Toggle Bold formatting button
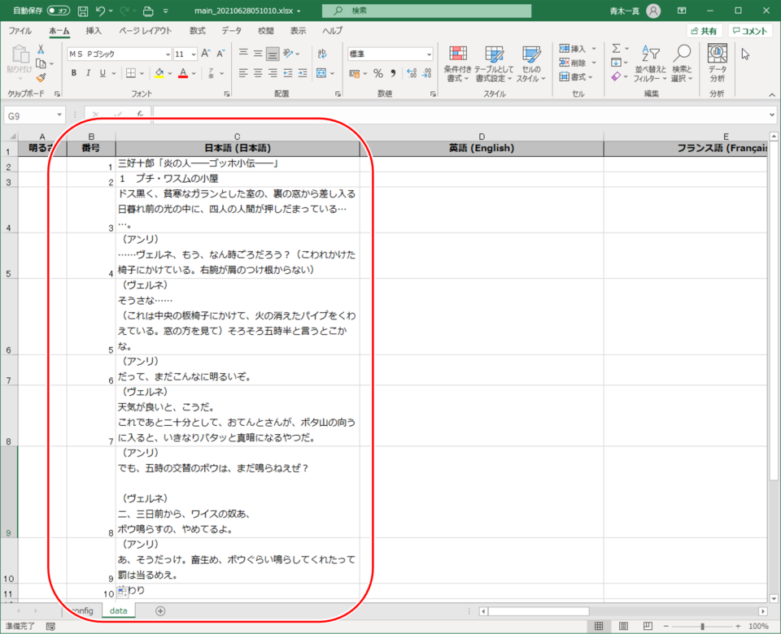This screenshot has width=781, height=634. click(x=73, y=73)
